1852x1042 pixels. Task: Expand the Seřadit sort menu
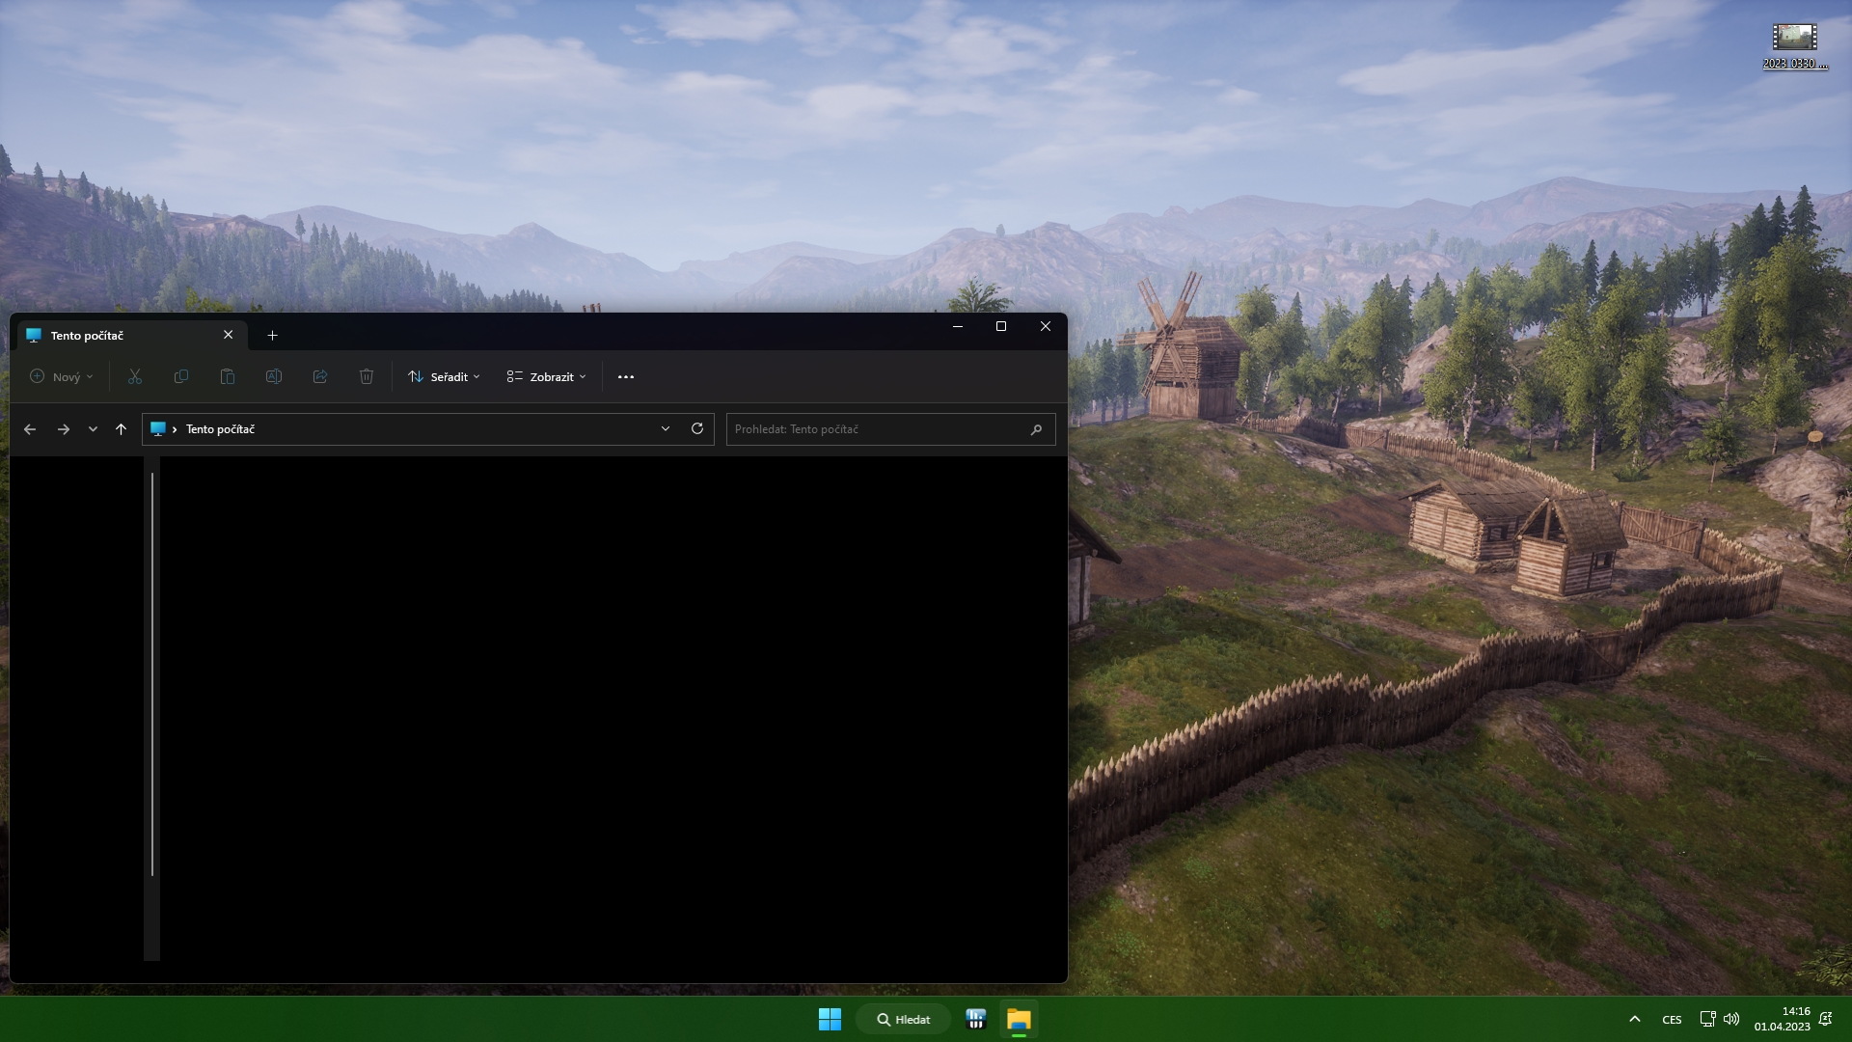pyautogui.click(x=444, y=376)
